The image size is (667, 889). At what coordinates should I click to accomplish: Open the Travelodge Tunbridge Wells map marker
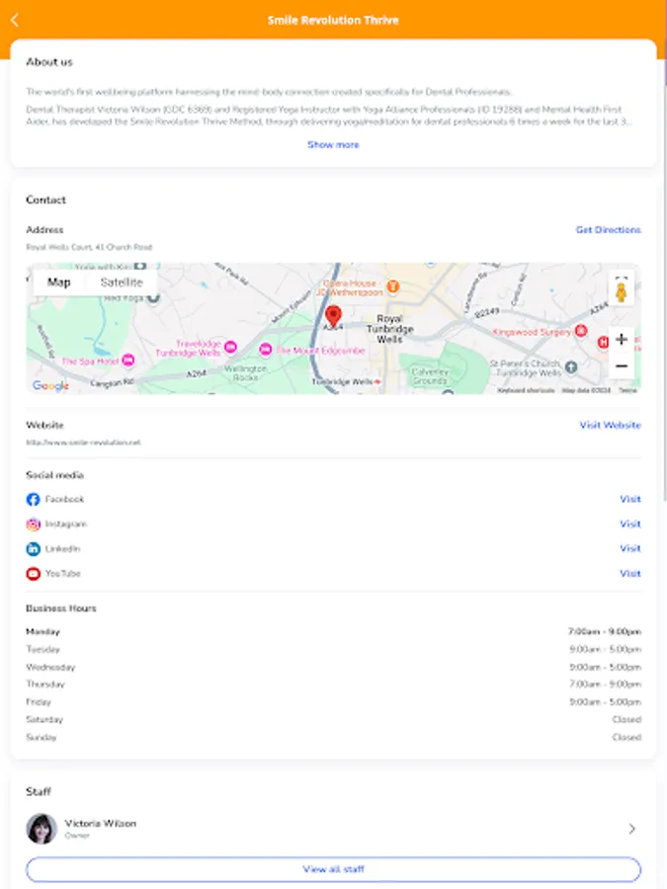(x=230, y=347)
